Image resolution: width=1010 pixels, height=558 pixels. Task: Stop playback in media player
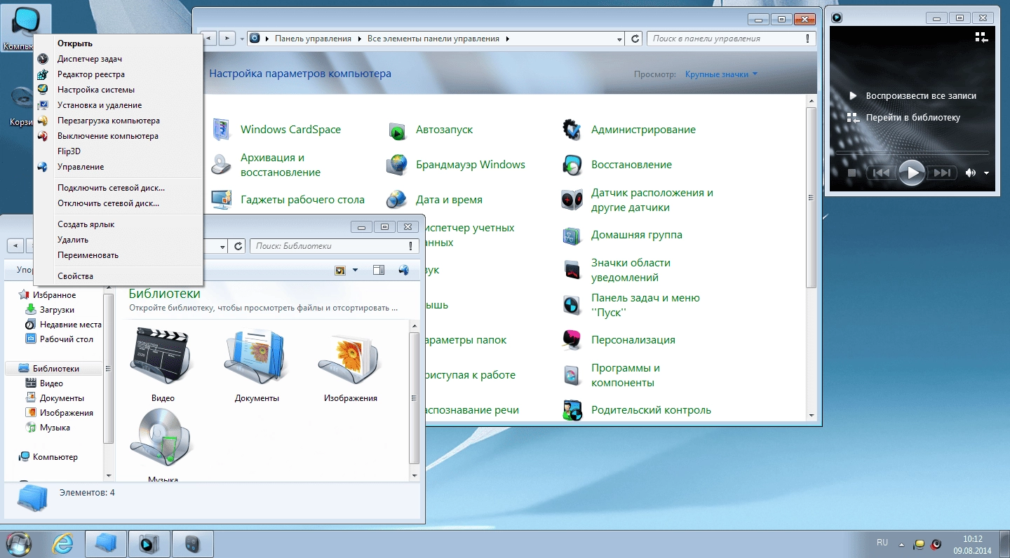(851, 173)
